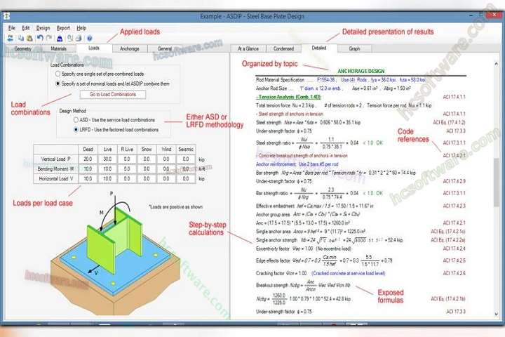Click the Horizontal Load V Live cell
505x337 pixels.
click(x=107, y=178)
